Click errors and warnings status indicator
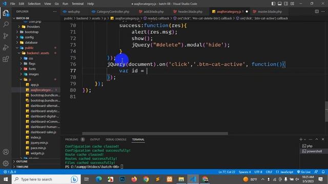This screenshot has height=184, width=328. point(10,172)
